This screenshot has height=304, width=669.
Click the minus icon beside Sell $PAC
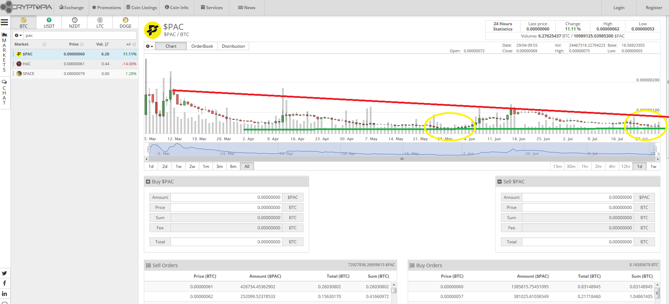pos(500,182)
